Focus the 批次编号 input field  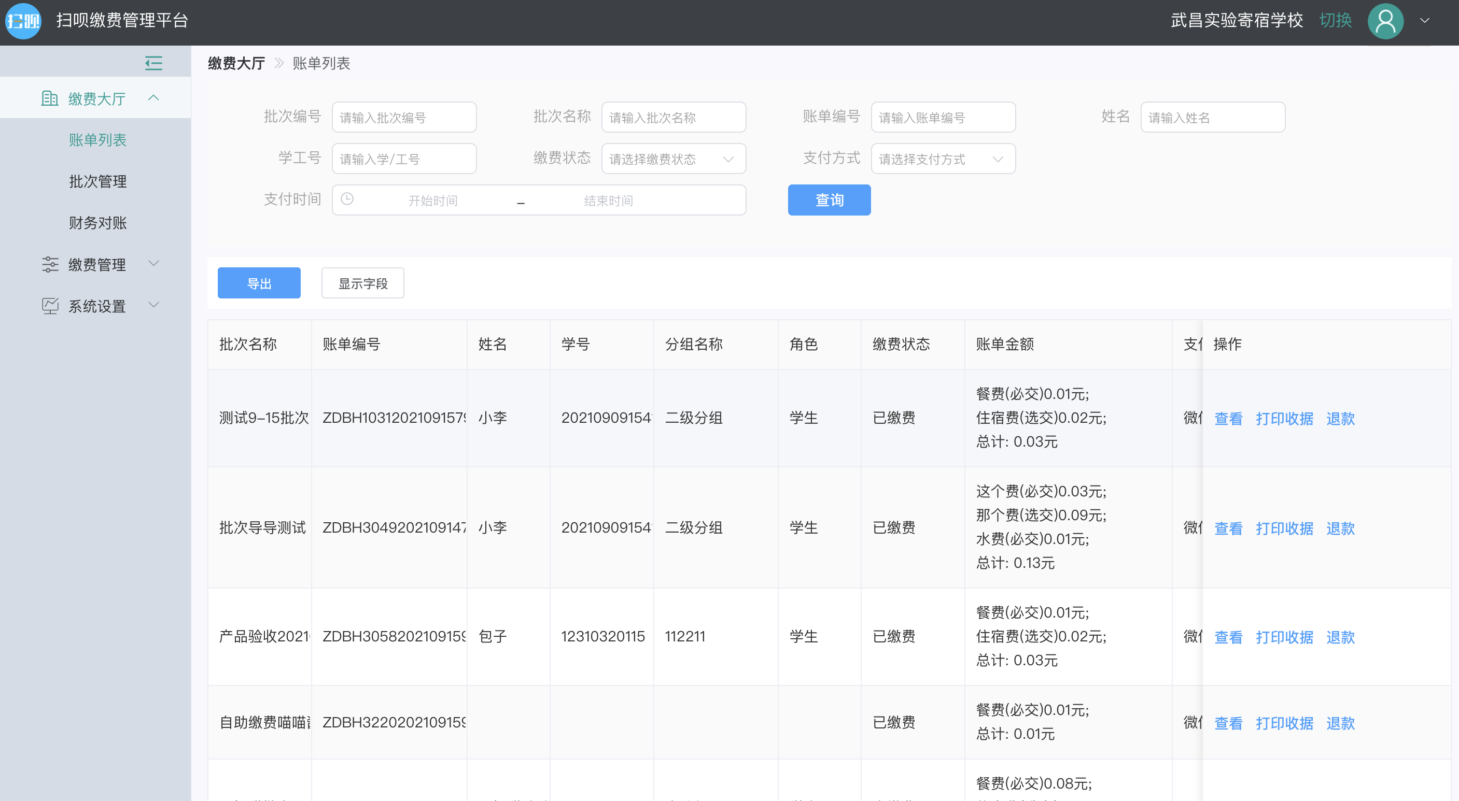(403, 117)
